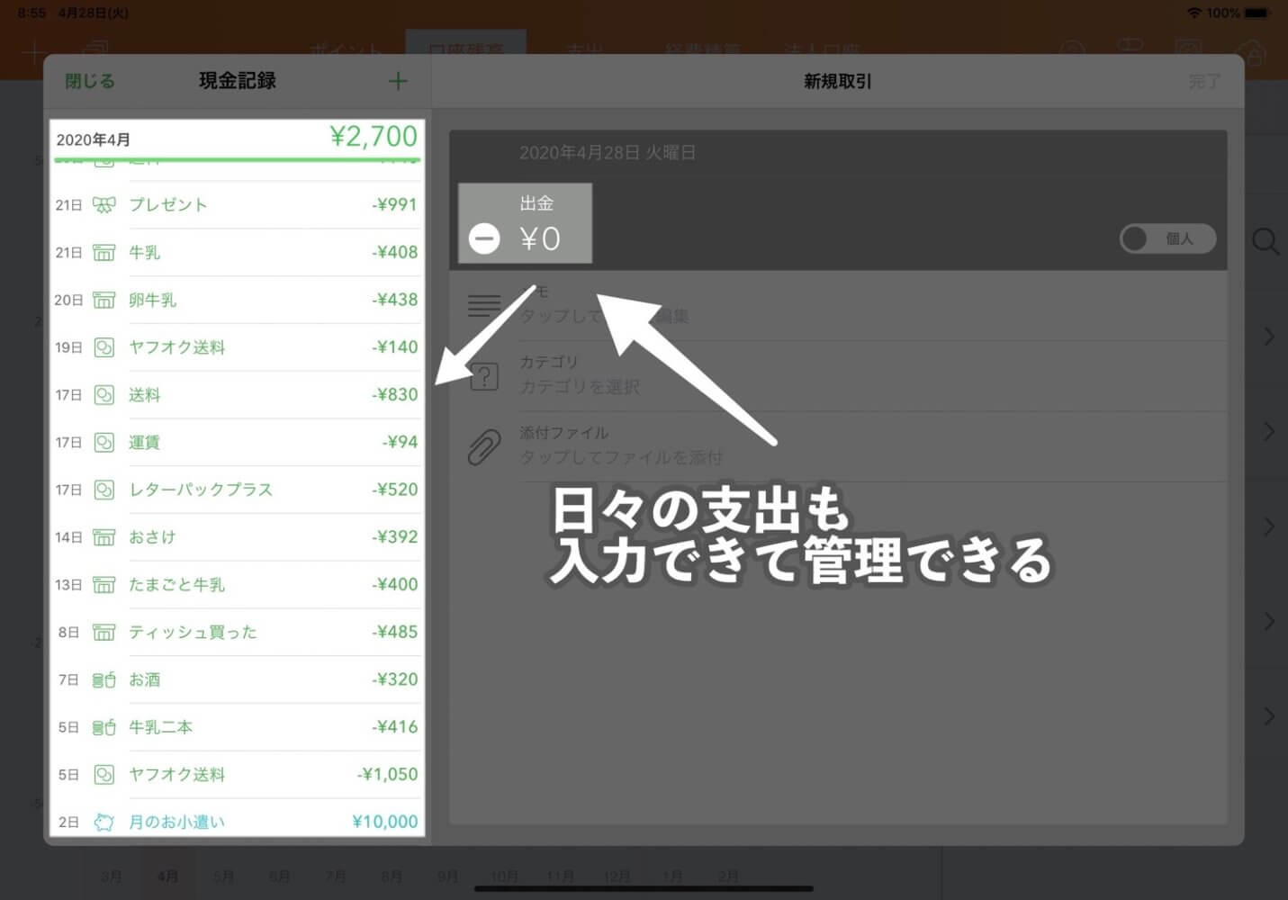Tap the question-mark category icon

pos(484,376)
